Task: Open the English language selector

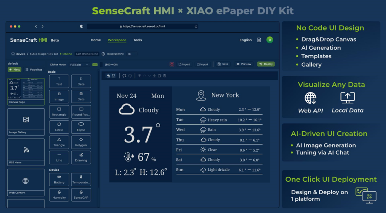Action: click(245, 40)
